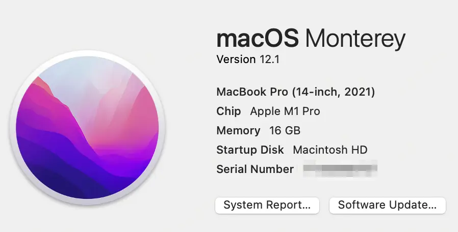Select the Serial Number label
Image resolution: width=458 pixels, height=232 pixels.
click(x=255, y=169)
